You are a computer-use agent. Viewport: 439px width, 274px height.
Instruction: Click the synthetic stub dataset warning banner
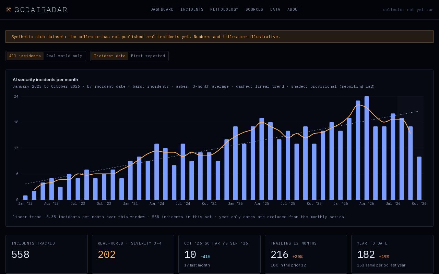[219, 37]
